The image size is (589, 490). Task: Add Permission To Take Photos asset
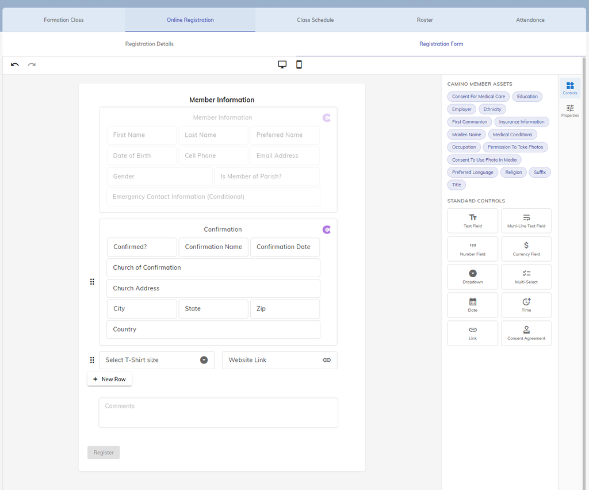tap(515, 147)
